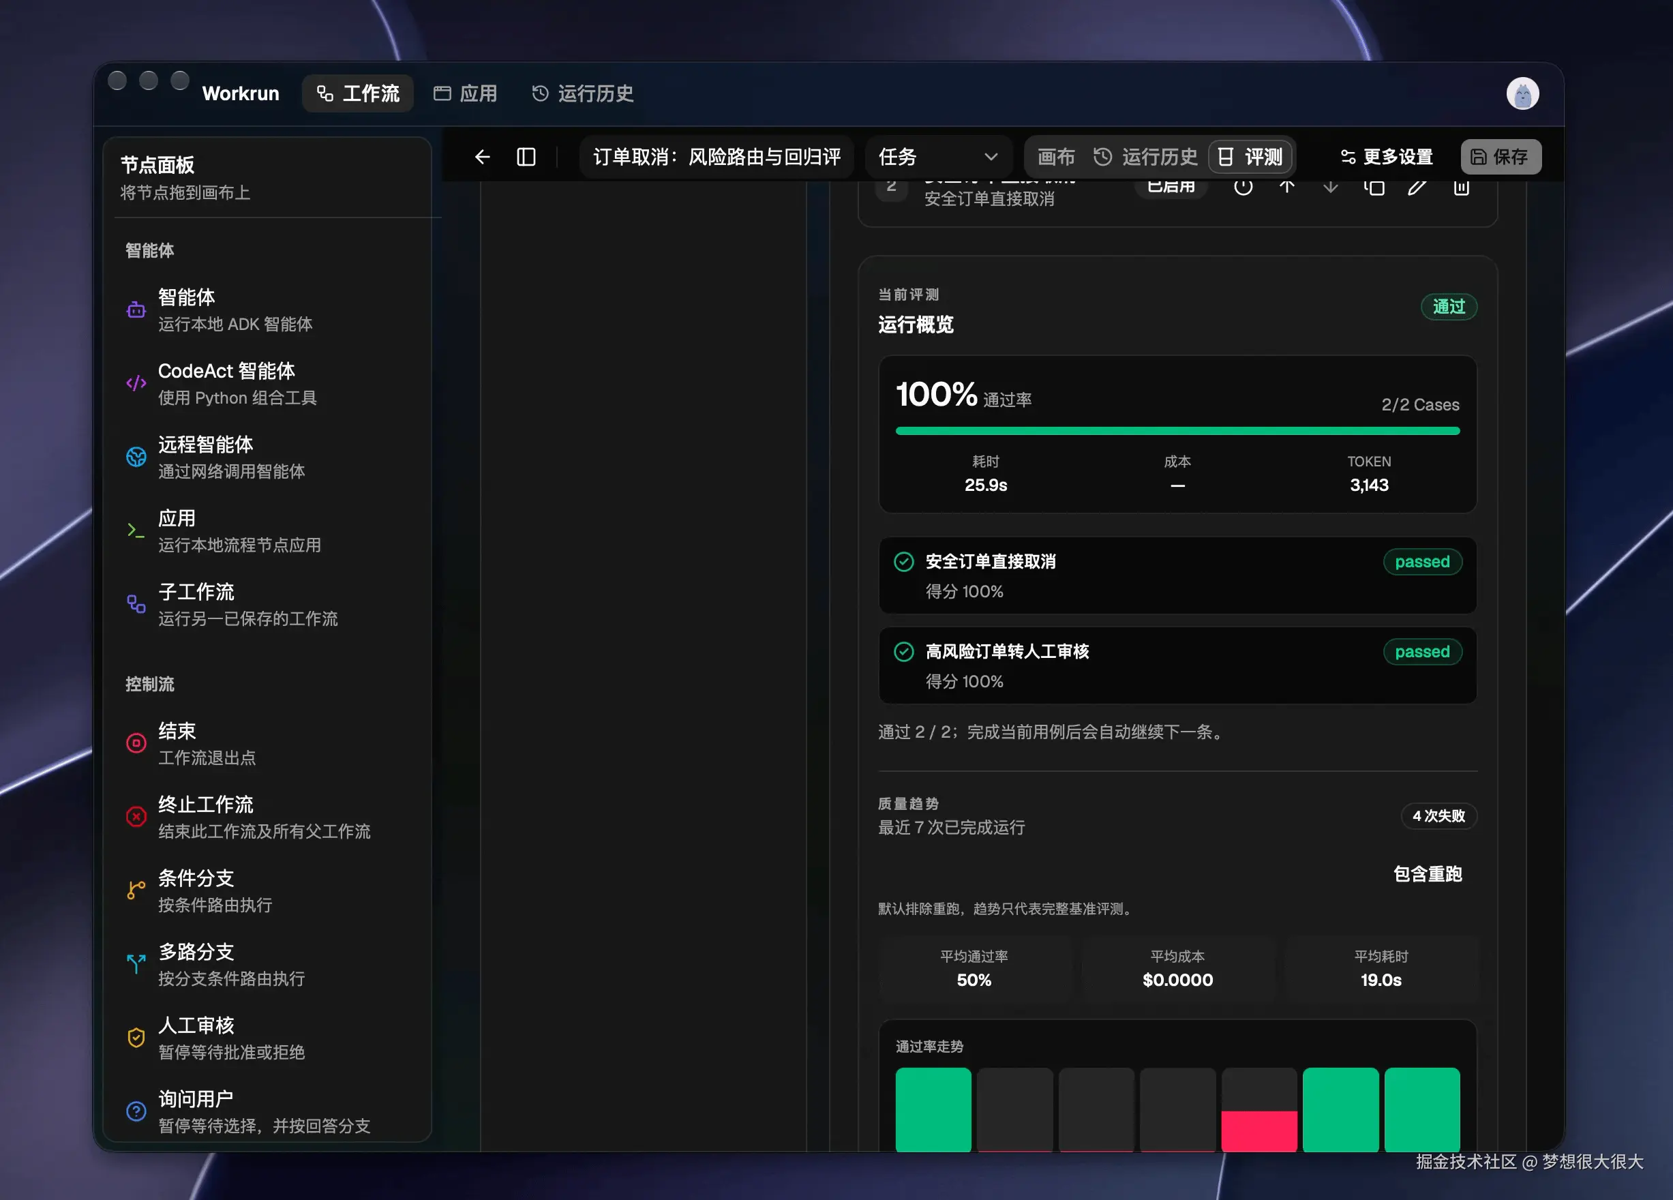The width and height of the screenshot is (1673, 1200).
Task: Open the 高风险订单转人工审核 result card
Action: click(x=1177, y=666)
